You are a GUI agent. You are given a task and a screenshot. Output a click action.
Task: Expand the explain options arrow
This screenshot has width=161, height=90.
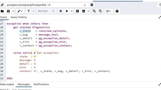(x=88, y=11)
